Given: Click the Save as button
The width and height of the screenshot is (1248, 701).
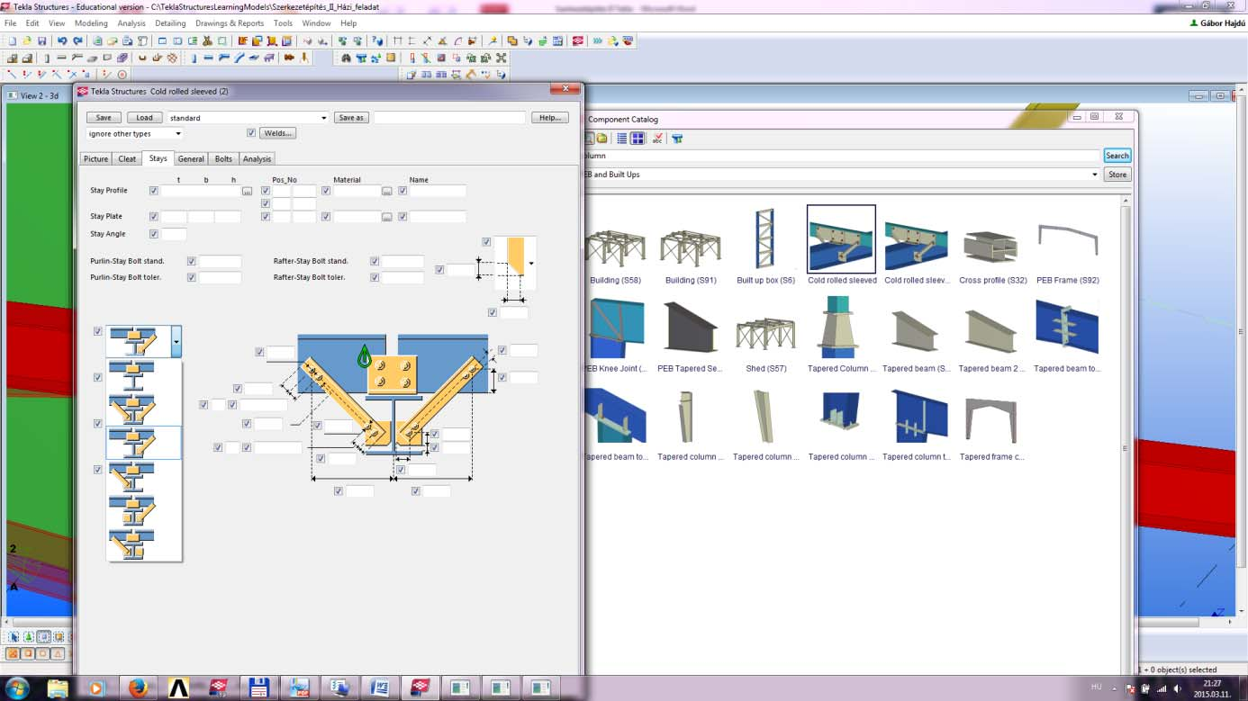Looking at the screenshot, I should pos(351,118).
